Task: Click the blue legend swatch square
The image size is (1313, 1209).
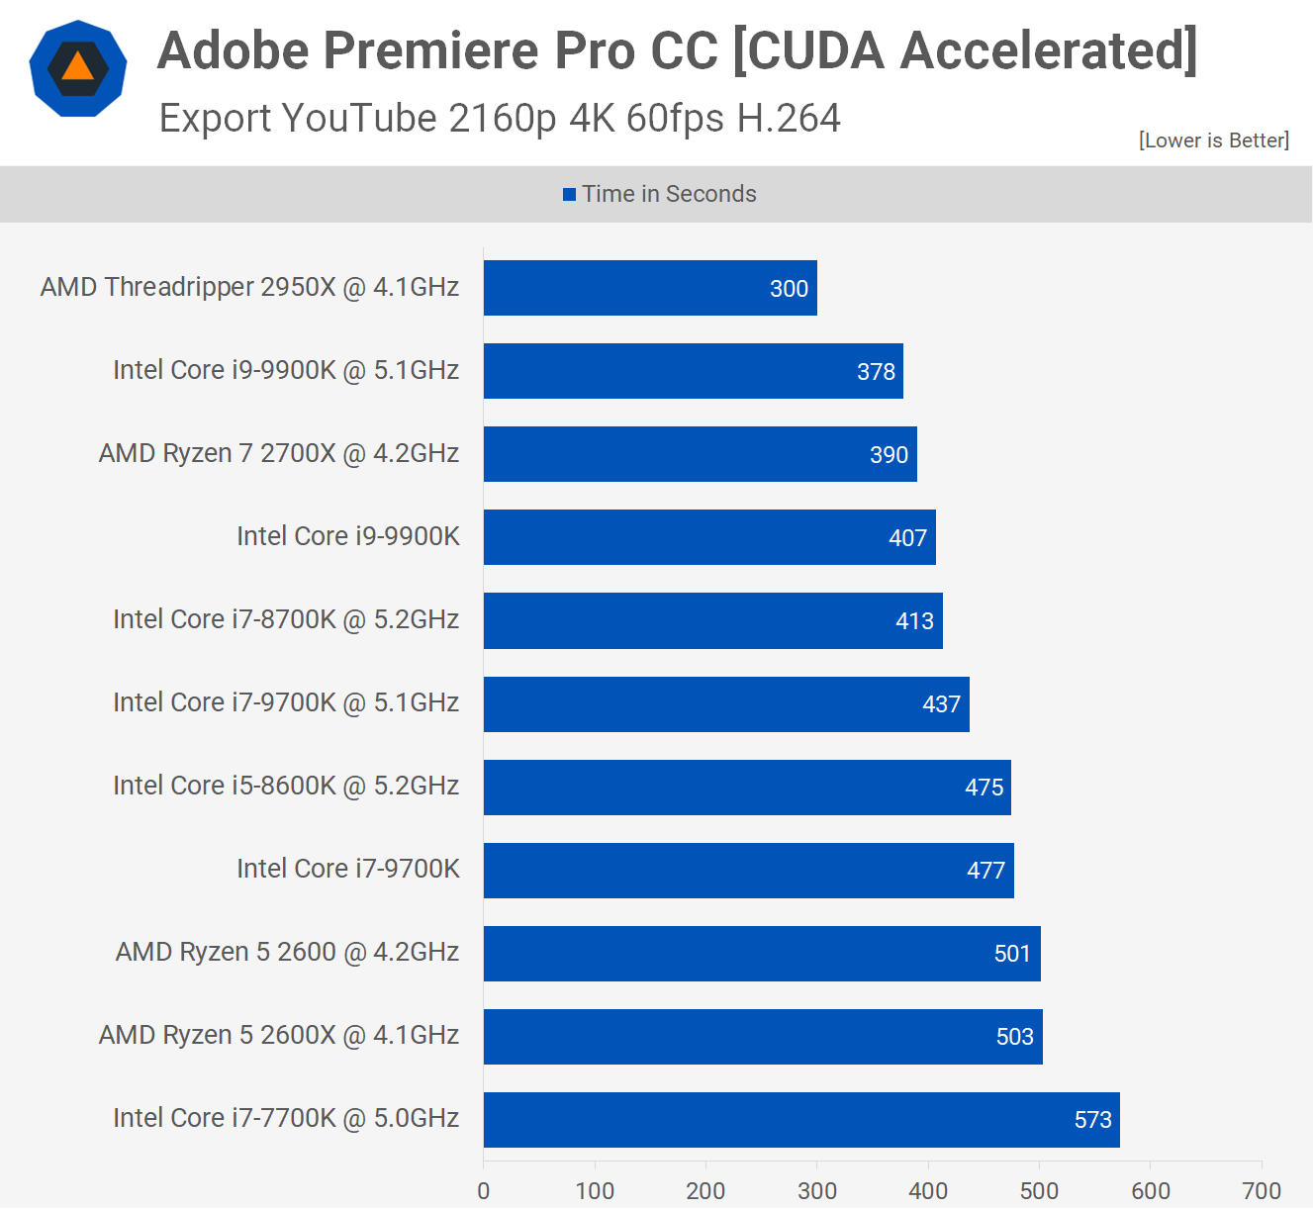Action: [x=569, y=194]
